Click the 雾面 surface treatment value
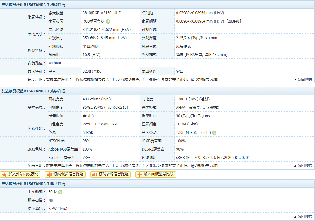315x221 pixels. click(180, 71)
